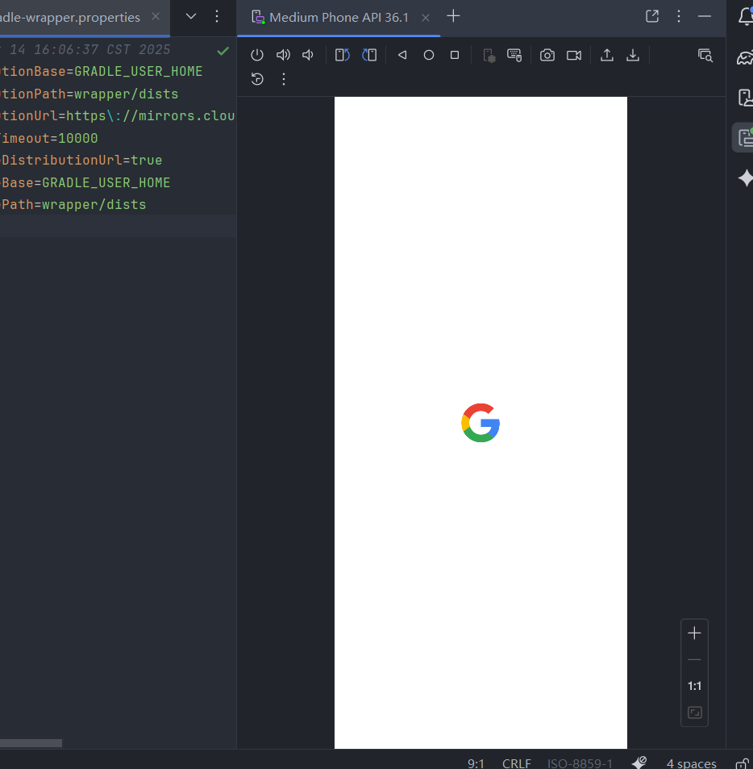753x769 pixels.
Task: Add a new device with plus button
Action: pos(454,16)
